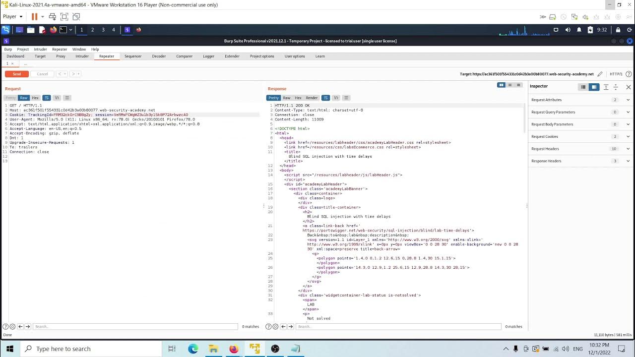
Task: Switch to side-by-side request/response layout
Action: tap(502, 85)
